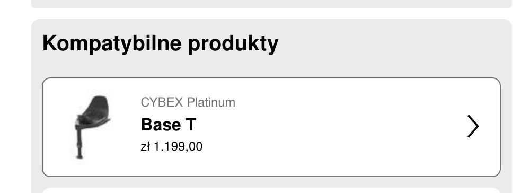Open the Base T product arrow
The width and height of the screenshot is (530, 193).
[473, 126]
